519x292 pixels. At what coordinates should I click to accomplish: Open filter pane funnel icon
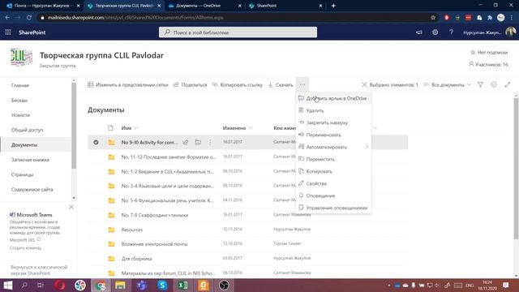(x=480, y=84)
